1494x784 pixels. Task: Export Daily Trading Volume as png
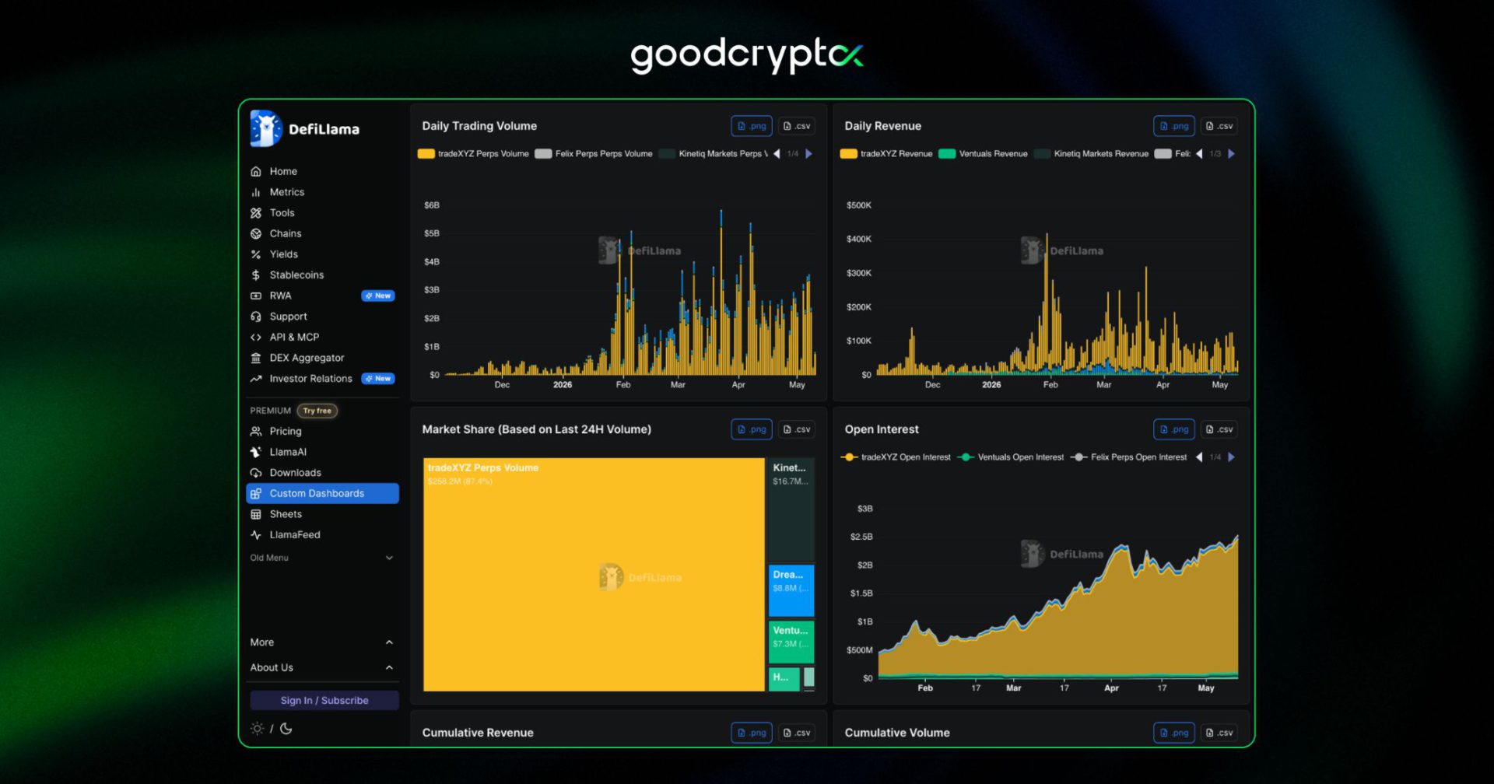[752, 126]
